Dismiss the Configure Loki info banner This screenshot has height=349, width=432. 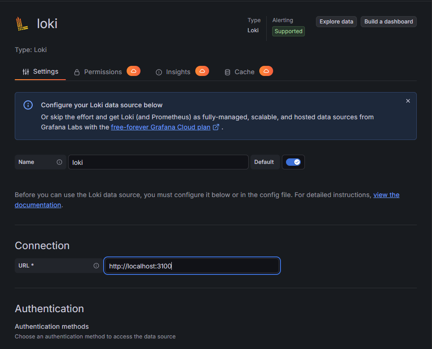tap(408, 101)
